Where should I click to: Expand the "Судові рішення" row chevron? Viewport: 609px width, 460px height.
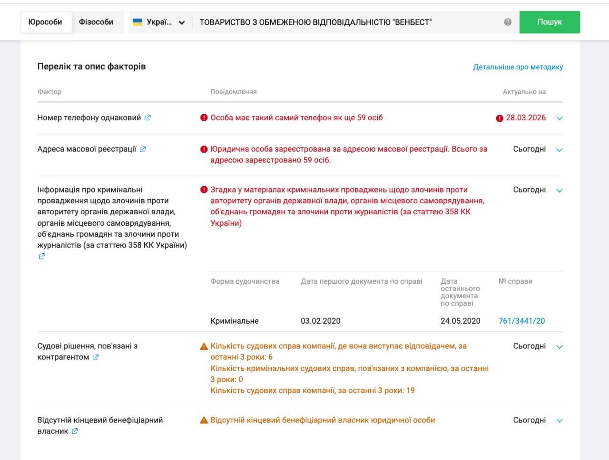point(560,347)
